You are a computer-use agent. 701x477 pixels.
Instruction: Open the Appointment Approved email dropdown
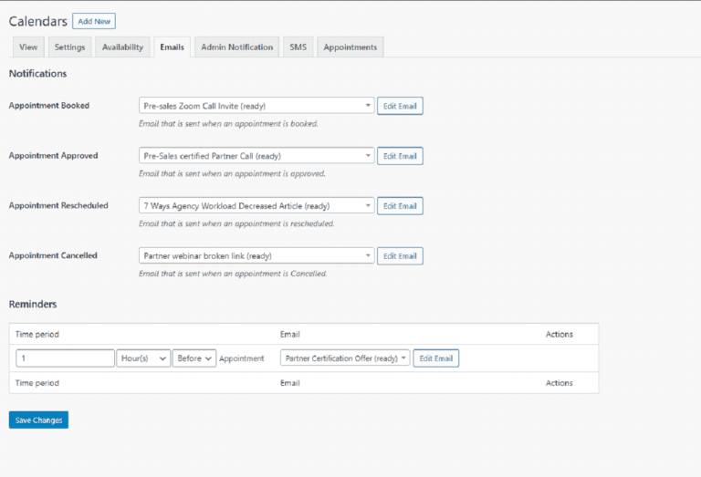point(256,156)
